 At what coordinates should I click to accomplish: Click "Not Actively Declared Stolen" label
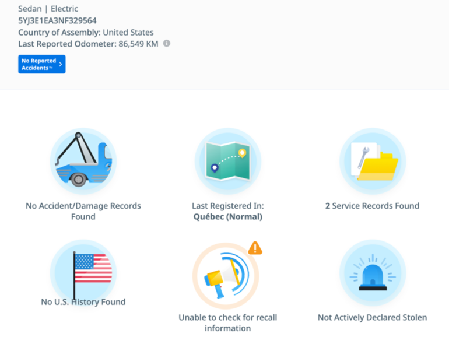(372, 318)
